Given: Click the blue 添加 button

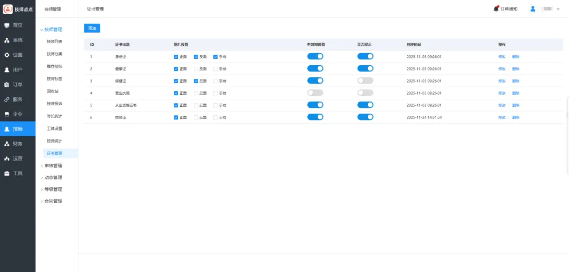Looking at the screenshot, I should 92,28.
